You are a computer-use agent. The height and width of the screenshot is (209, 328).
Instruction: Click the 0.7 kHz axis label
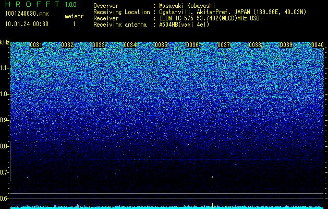(x=4, y=172)
